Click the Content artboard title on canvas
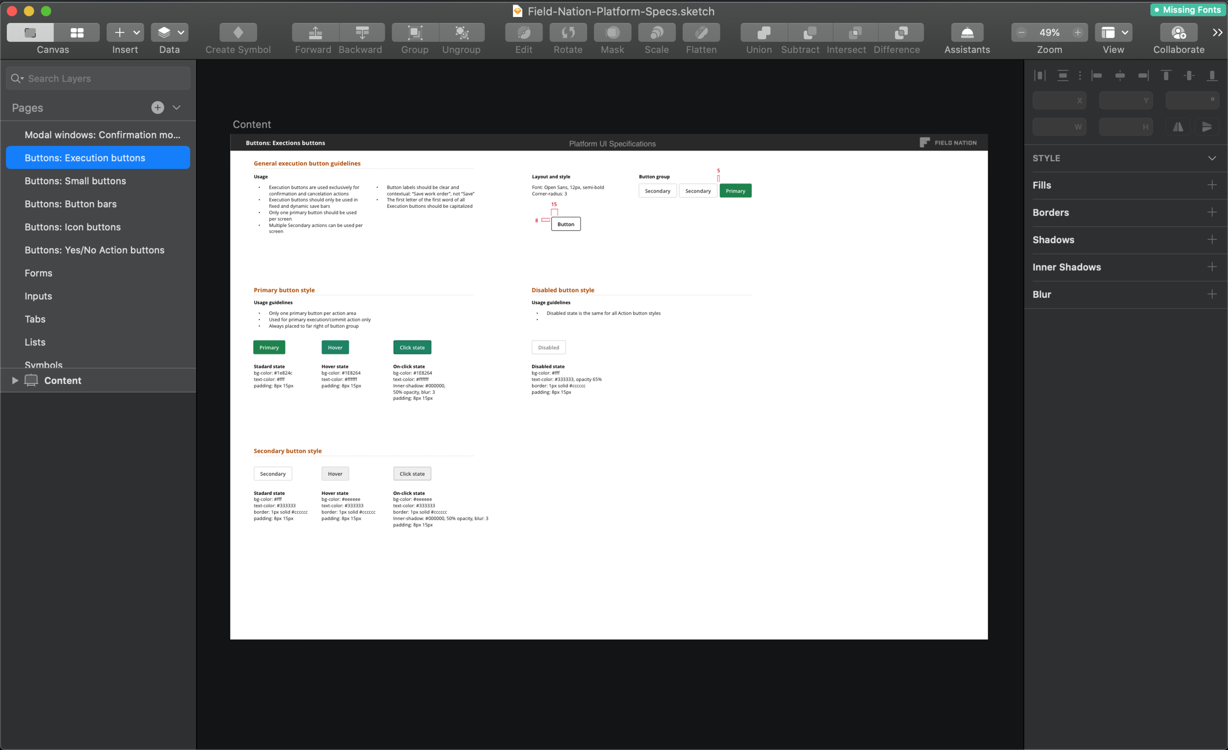This screenshot has width=1228, height=750. point(251,124)
